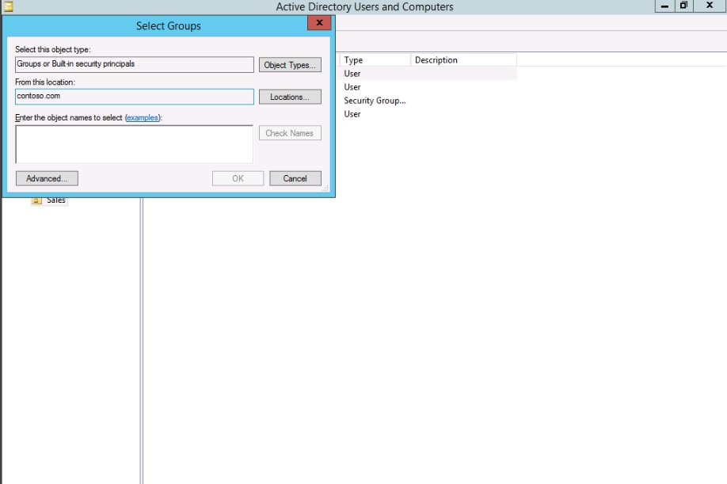Select the Sales organizational unit label
The width and height of the screenshot is (727, 484).
point(56,201)
